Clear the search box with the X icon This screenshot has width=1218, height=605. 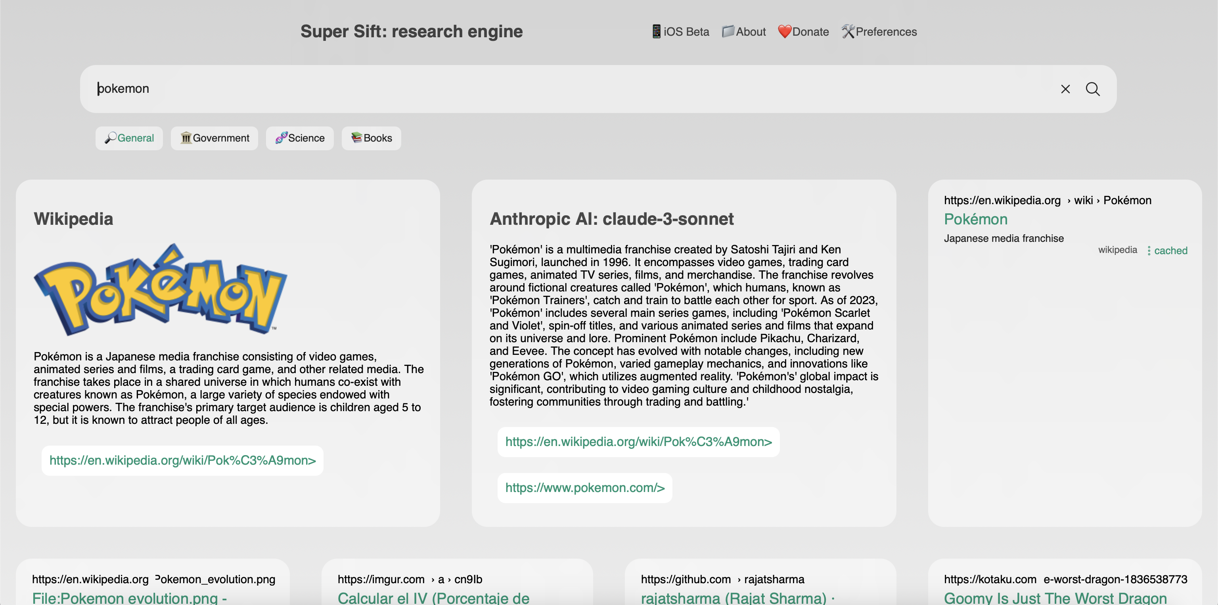(1065, 89)
